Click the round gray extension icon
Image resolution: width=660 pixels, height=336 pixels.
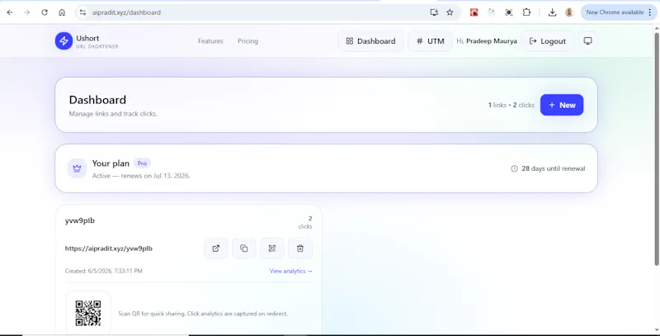click(492, 12)
